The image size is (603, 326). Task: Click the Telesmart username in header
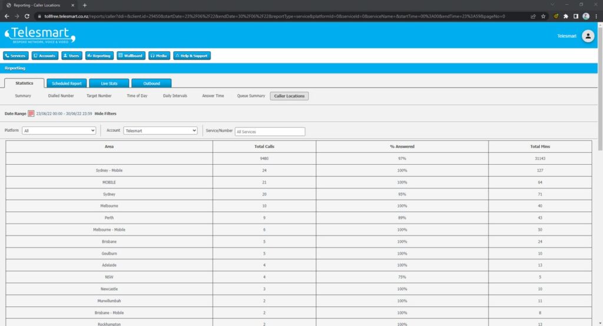(x=567, y=36)
